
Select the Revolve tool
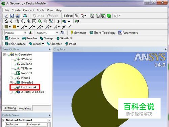click(x=30, y=38)
